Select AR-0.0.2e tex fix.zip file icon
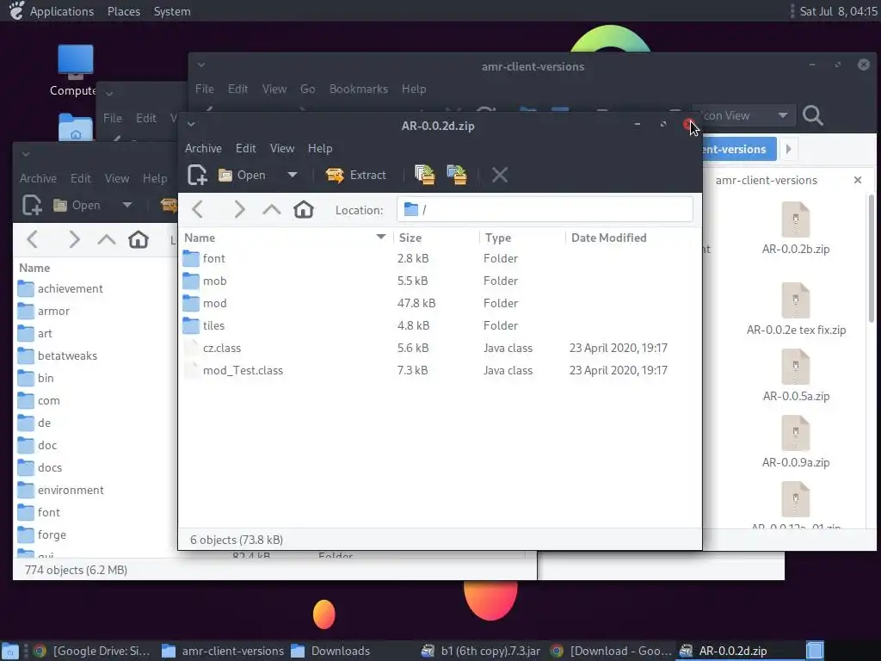Viewport: 881px width, 661px height. point(796,309)
